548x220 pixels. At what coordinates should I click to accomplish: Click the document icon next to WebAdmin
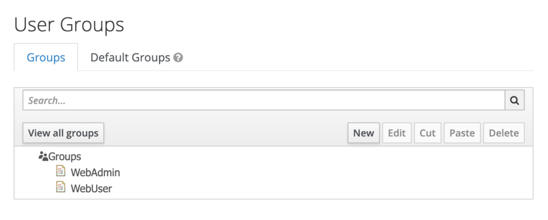(x=61, y=171)
